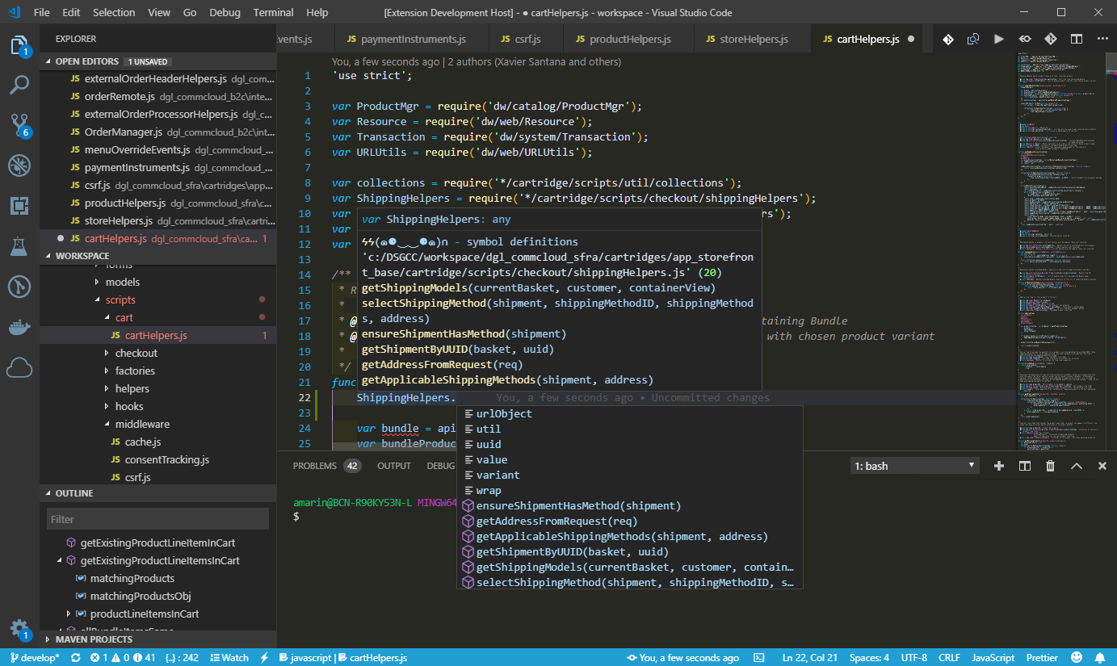Screen dimensions: 1117x666
Task: Click the first git diamond icon in editor toolbar
Action: 948,39
